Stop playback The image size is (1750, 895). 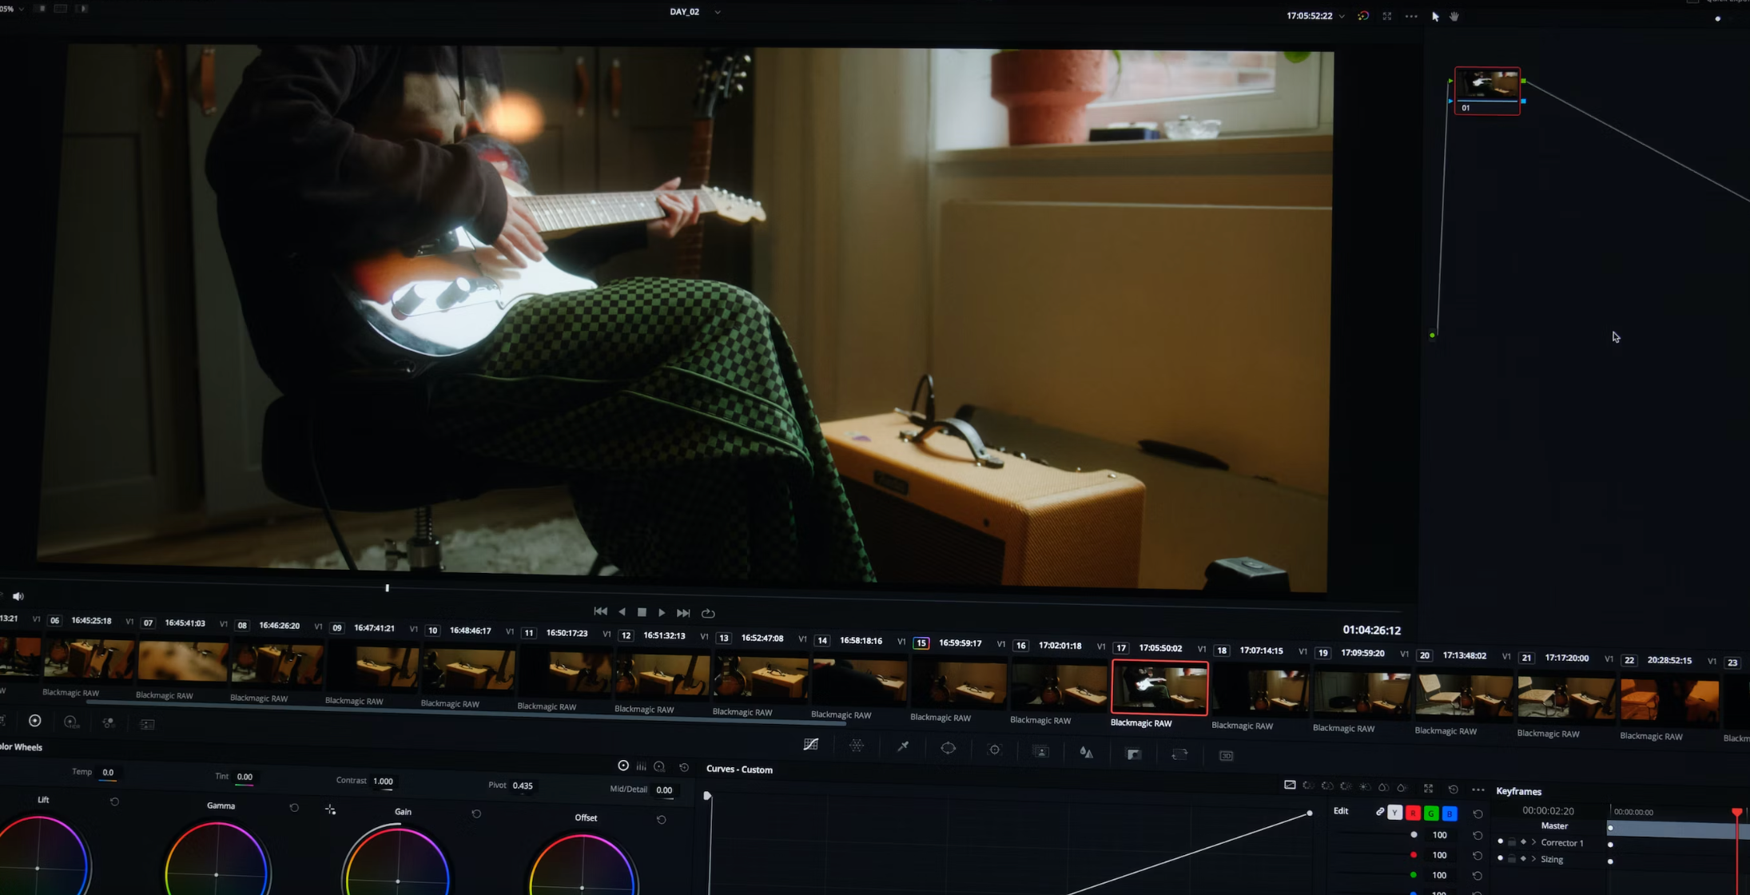tap(642, 612)
